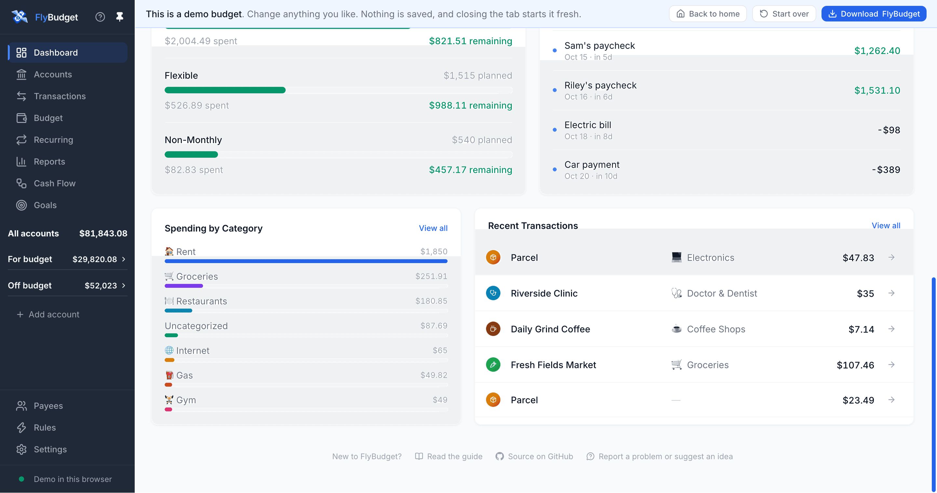Click the Rules lightning icon
The image size is (937, 493).
21,428
